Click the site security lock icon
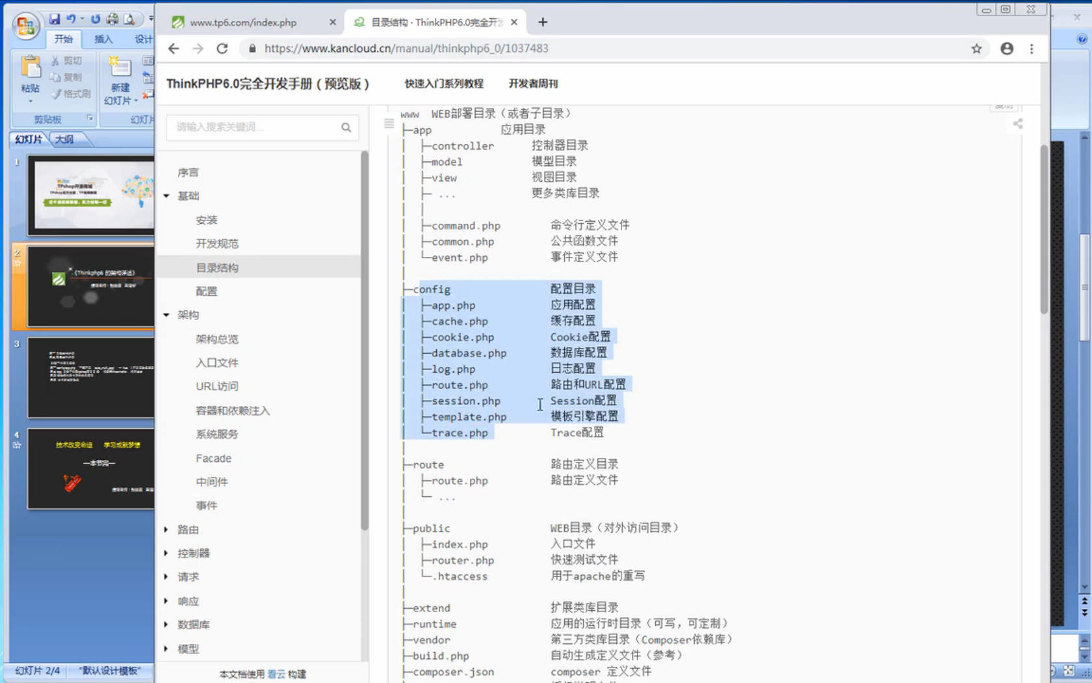Viewport: 1092px width, 683px height. [252, 49]
